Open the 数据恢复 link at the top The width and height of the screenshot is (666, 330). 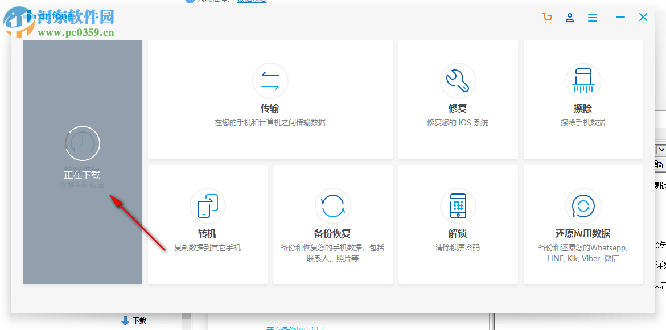252,2
